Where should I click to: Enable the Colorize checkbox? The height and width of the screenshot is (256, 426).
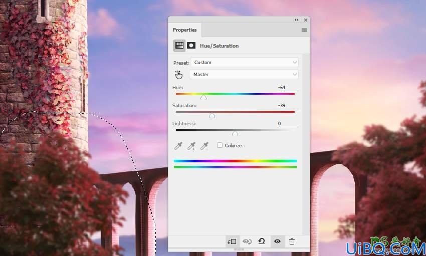click(x=220, y=145)
